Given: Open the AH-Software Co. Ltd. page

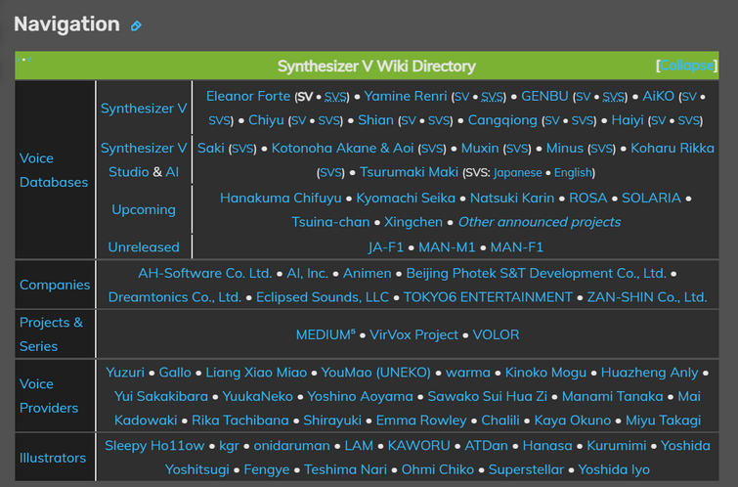Looking at the screenshot, I should (204, 273).
